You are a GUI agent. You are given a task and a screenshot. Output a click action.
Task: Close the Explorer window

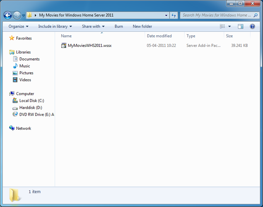click(x=252, y=3)
